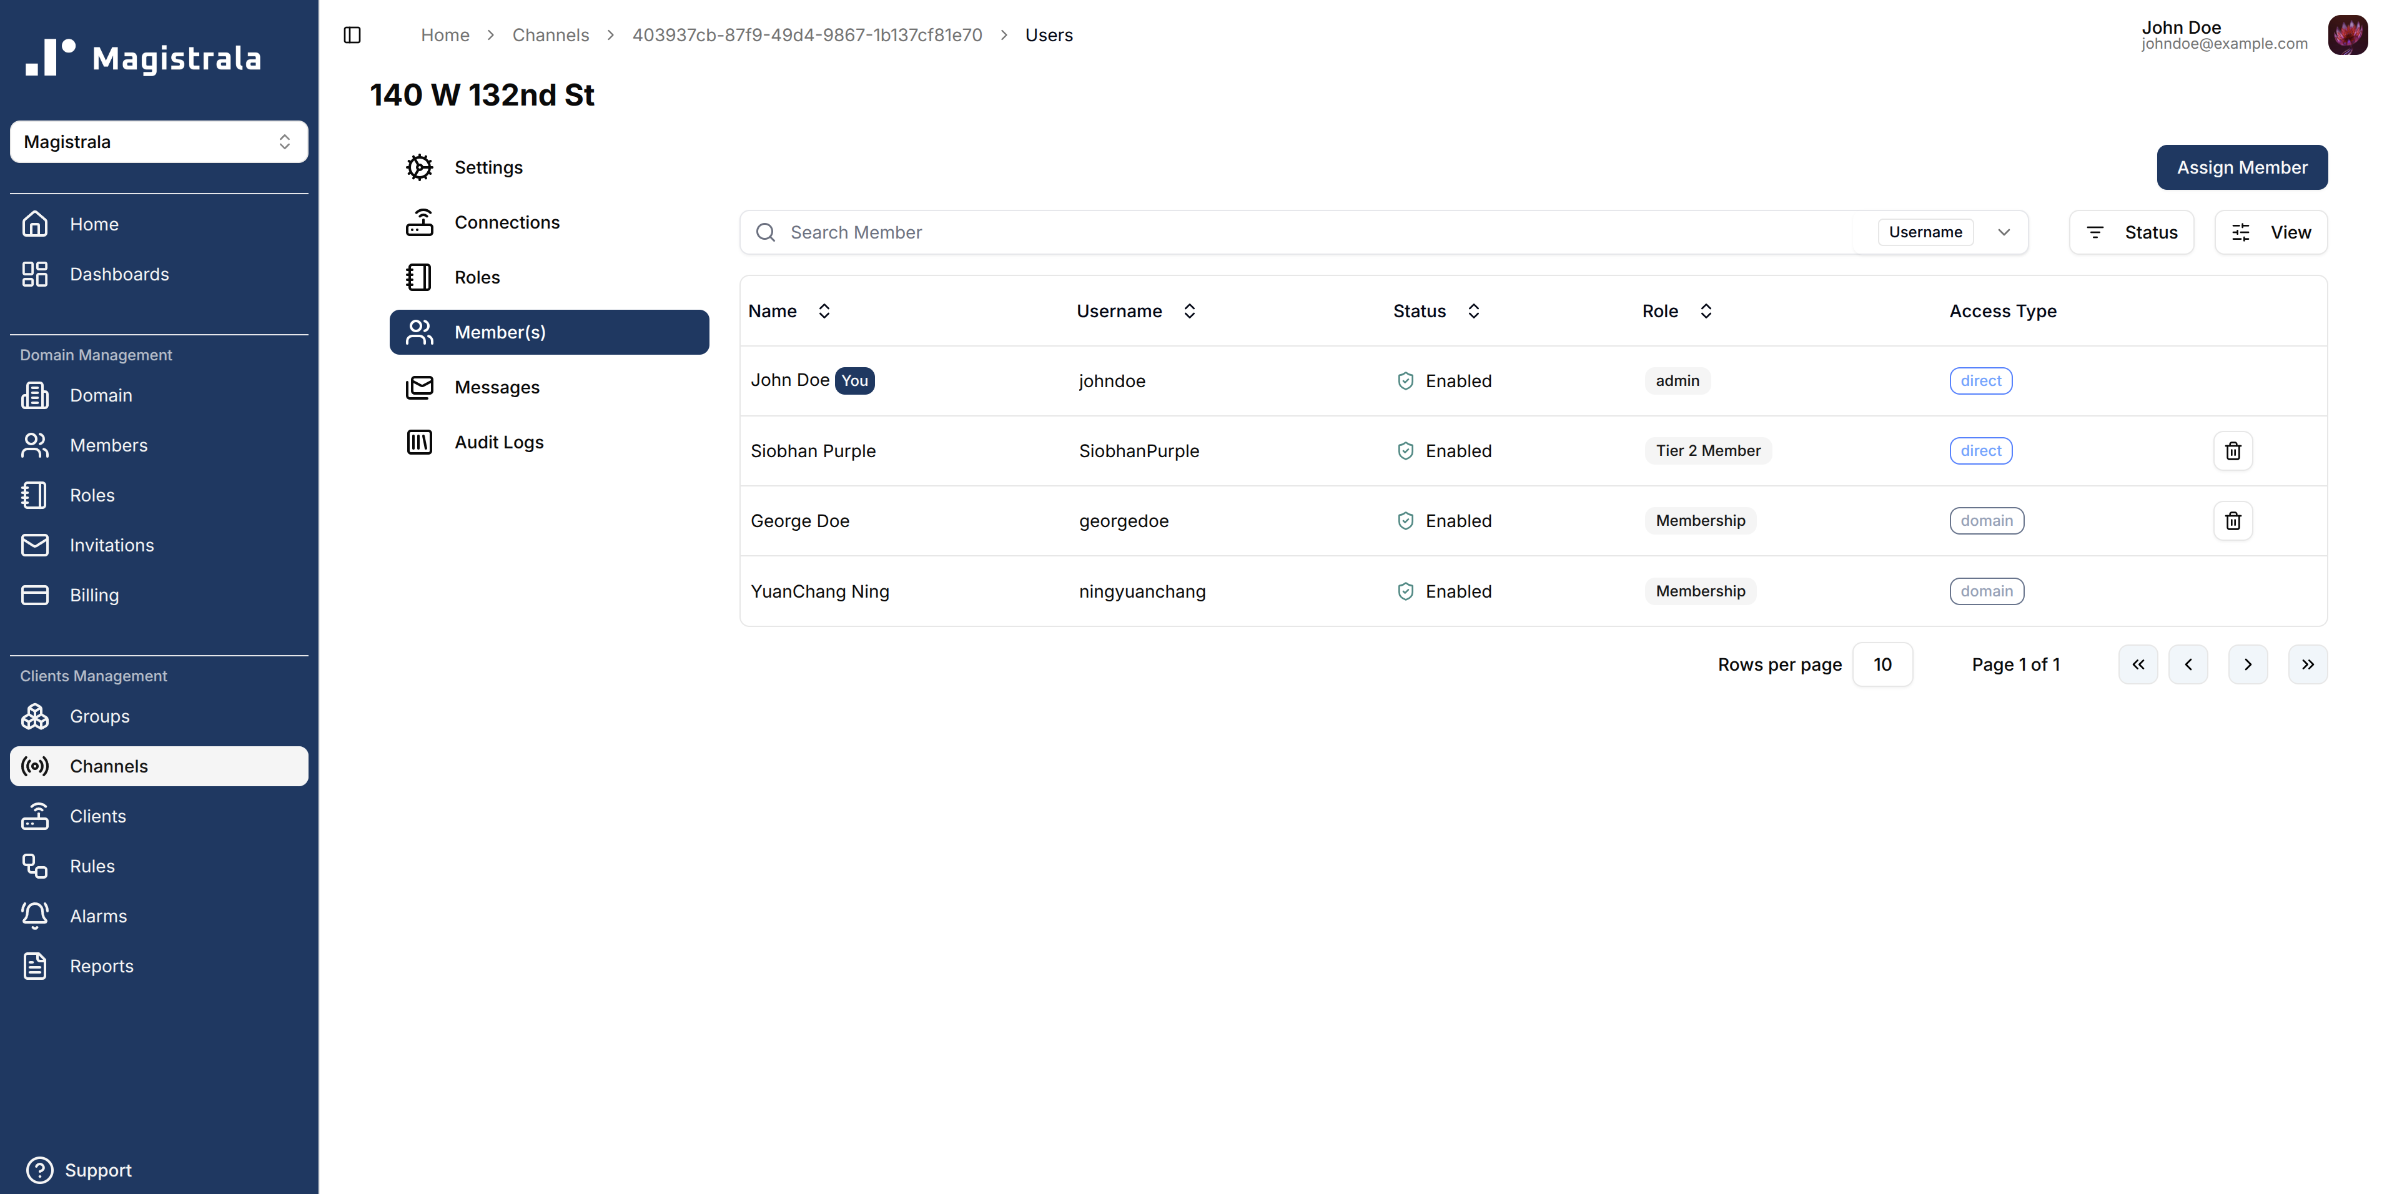Click the Assign Member button
The image size is (2397, 1194).
click(2241, 167)
